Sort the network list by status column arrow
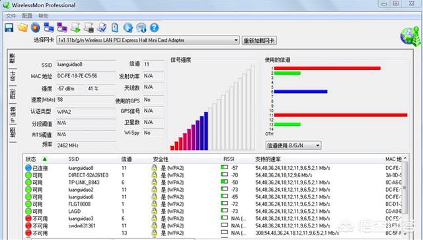 (x=45, y=159)
